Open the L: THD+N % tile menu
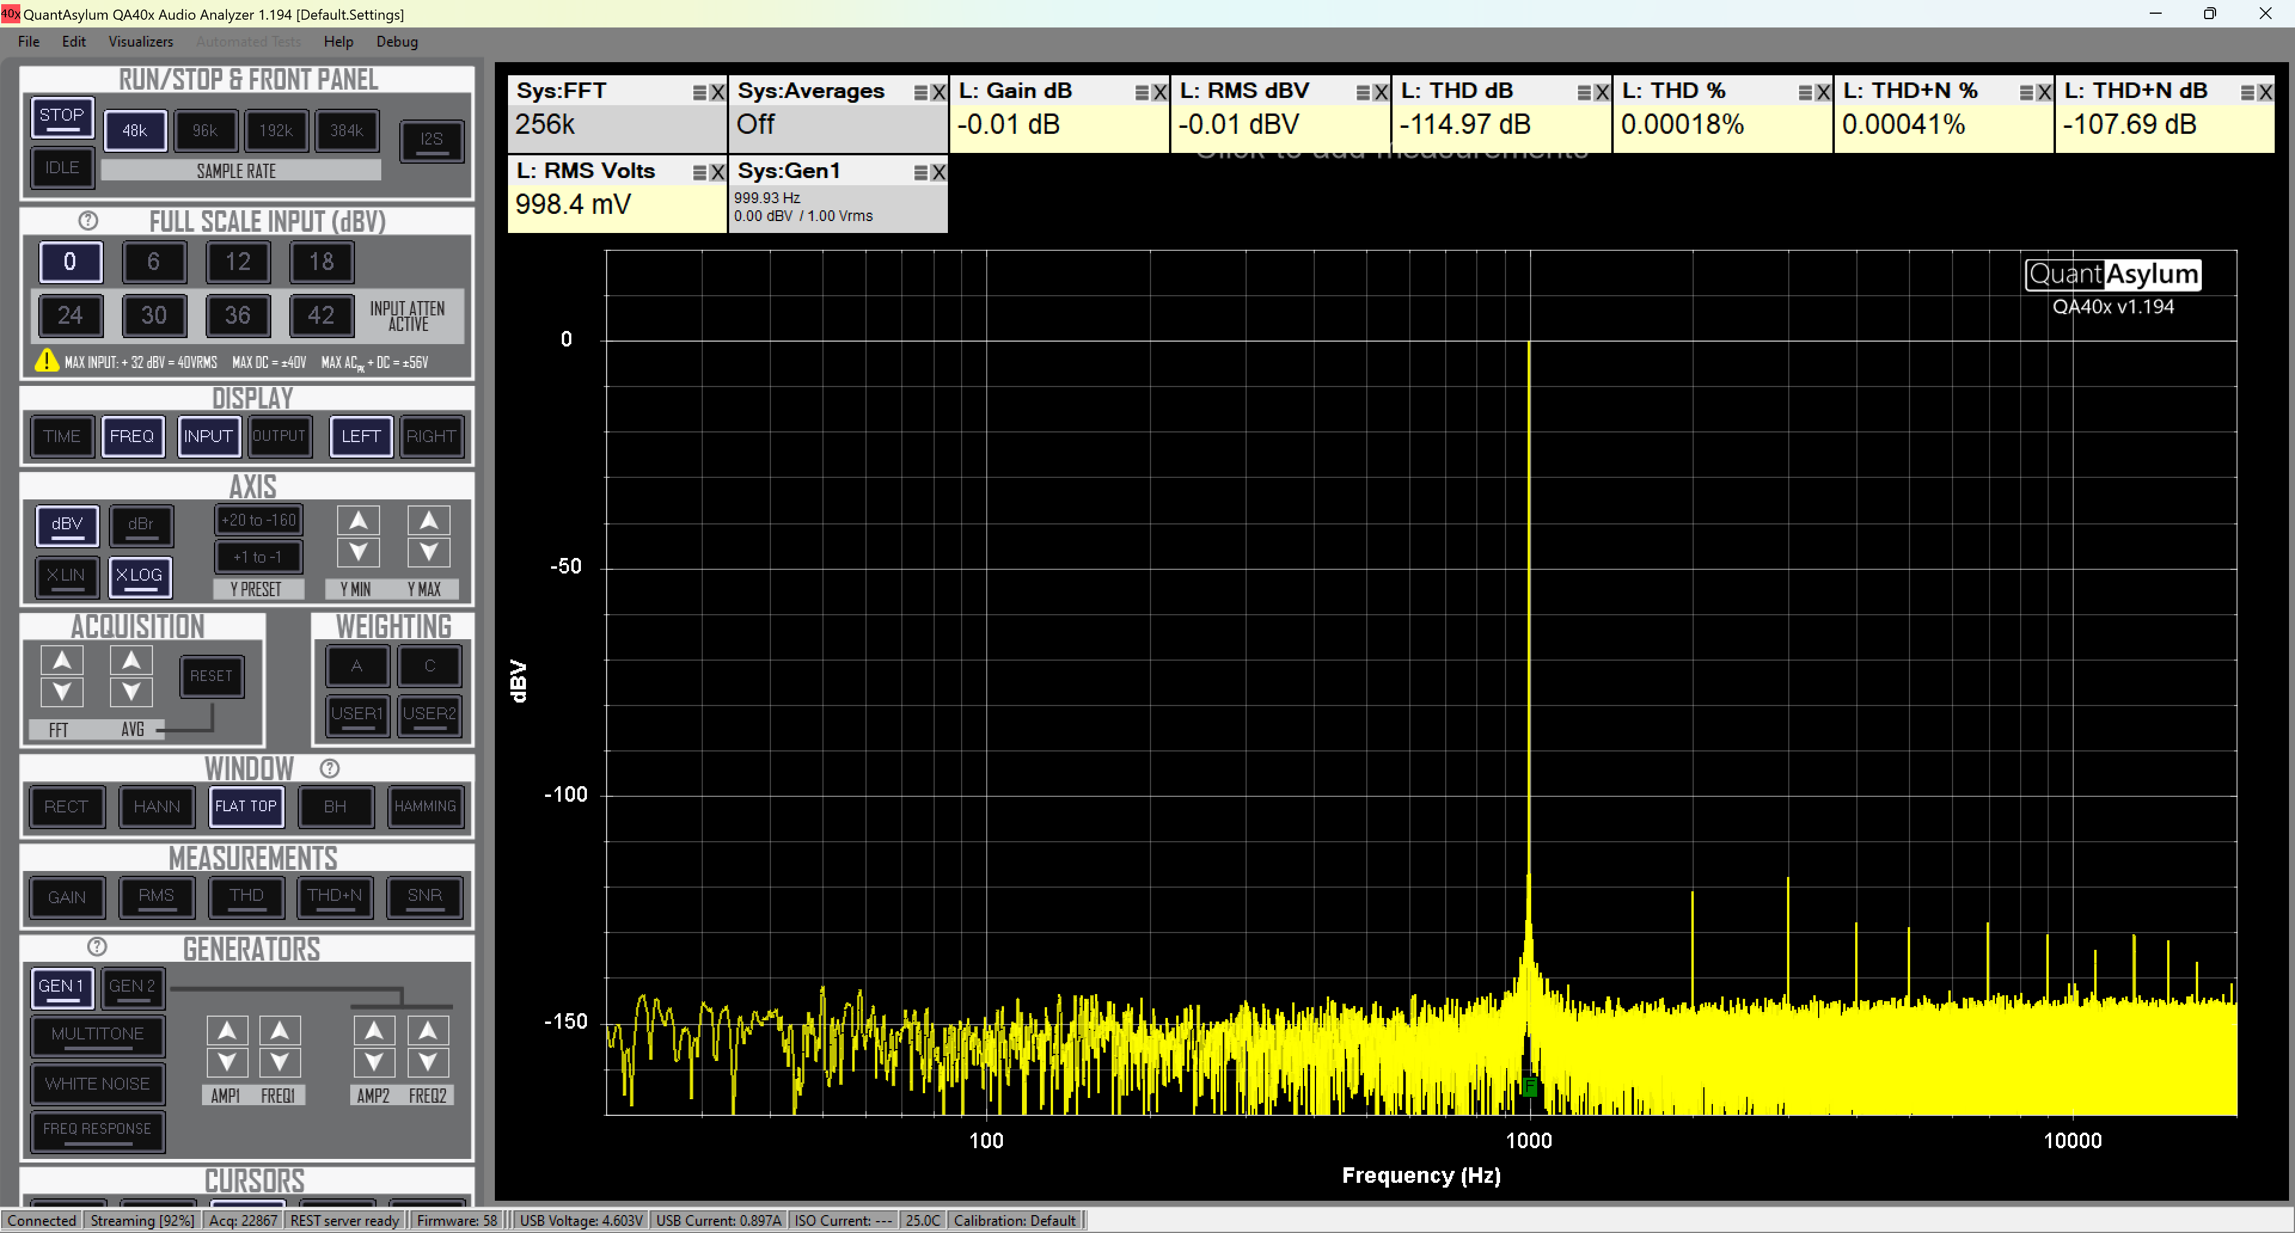This screenshot has width=2295, height=1233. (x=2026, y=91)
